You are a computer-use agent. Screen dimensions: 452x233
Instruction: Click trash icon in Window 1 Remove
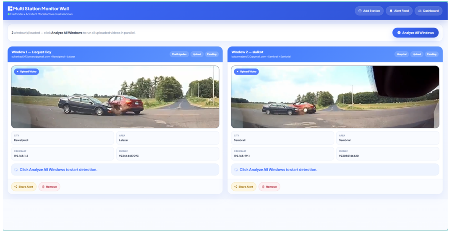pos(43,186)
